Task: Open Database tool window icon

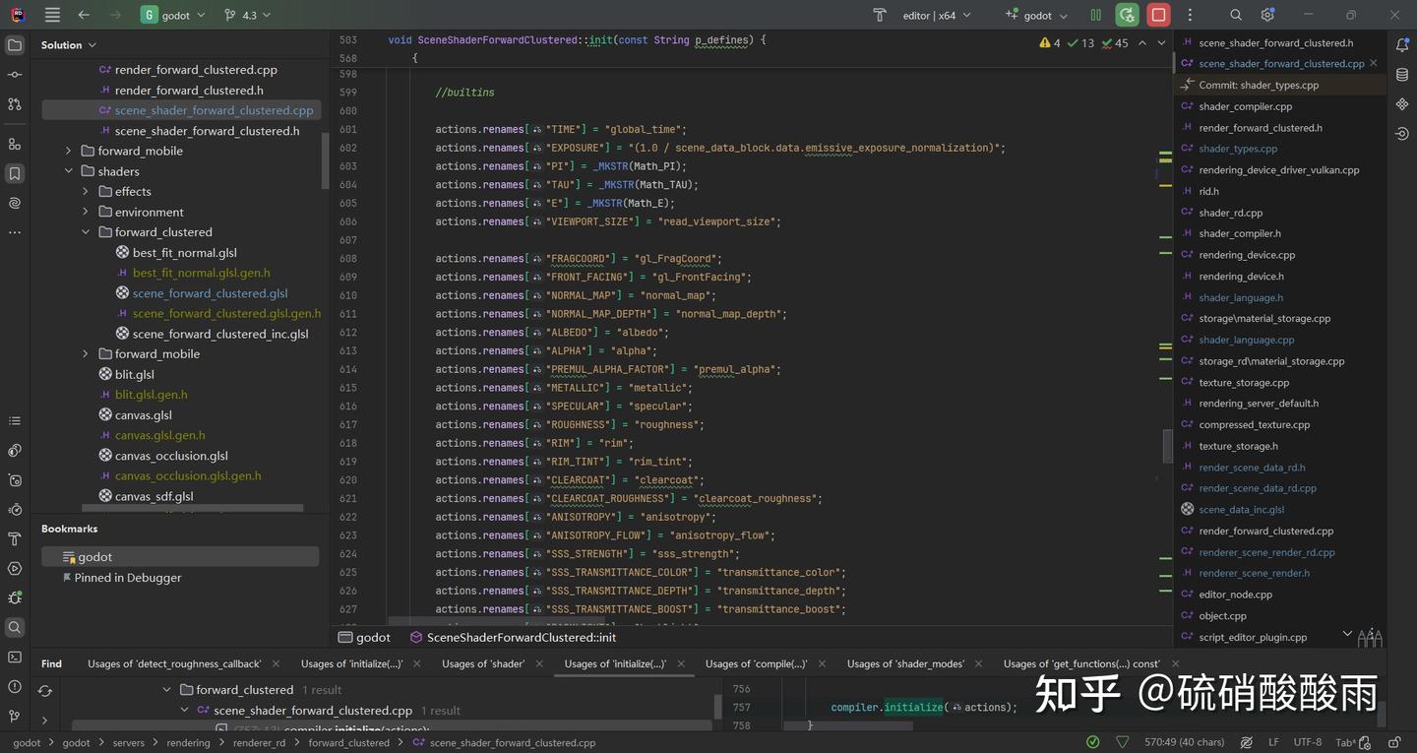Action: (1402, 75)
